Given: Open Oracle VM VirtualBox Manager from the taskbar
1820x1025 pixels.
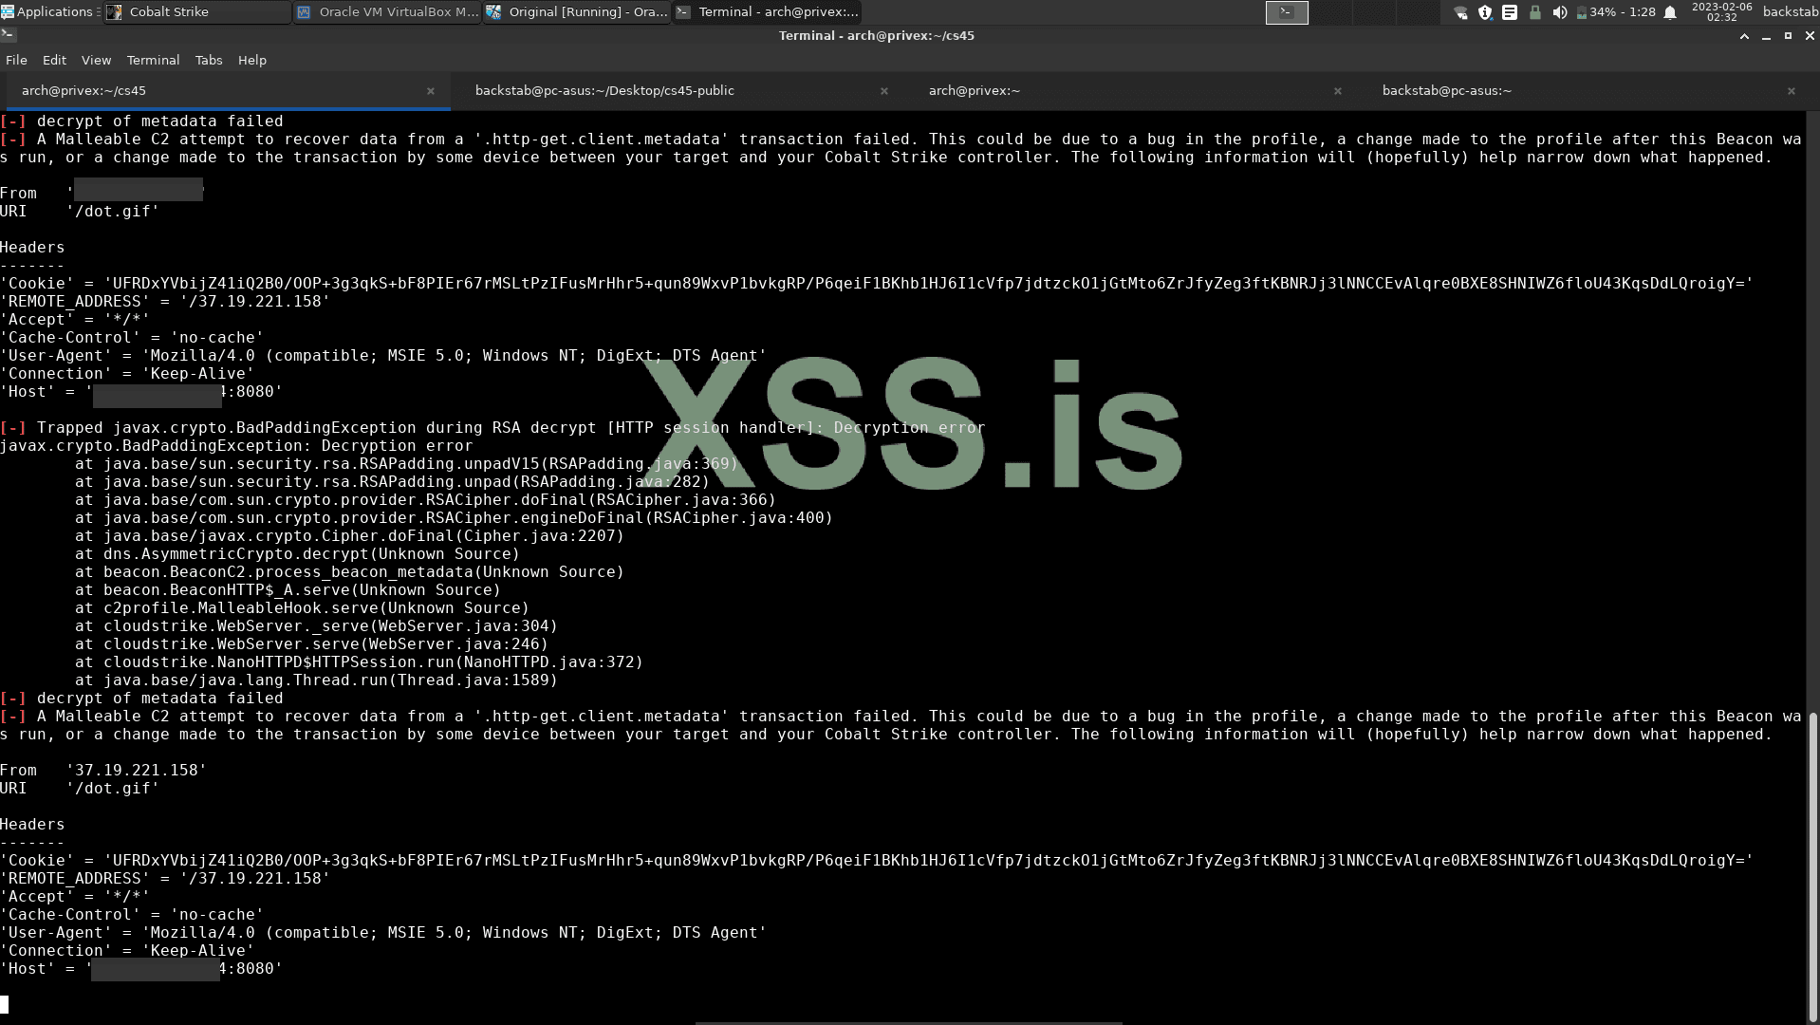Looking at the screenshot, I should tap(387, 12).
